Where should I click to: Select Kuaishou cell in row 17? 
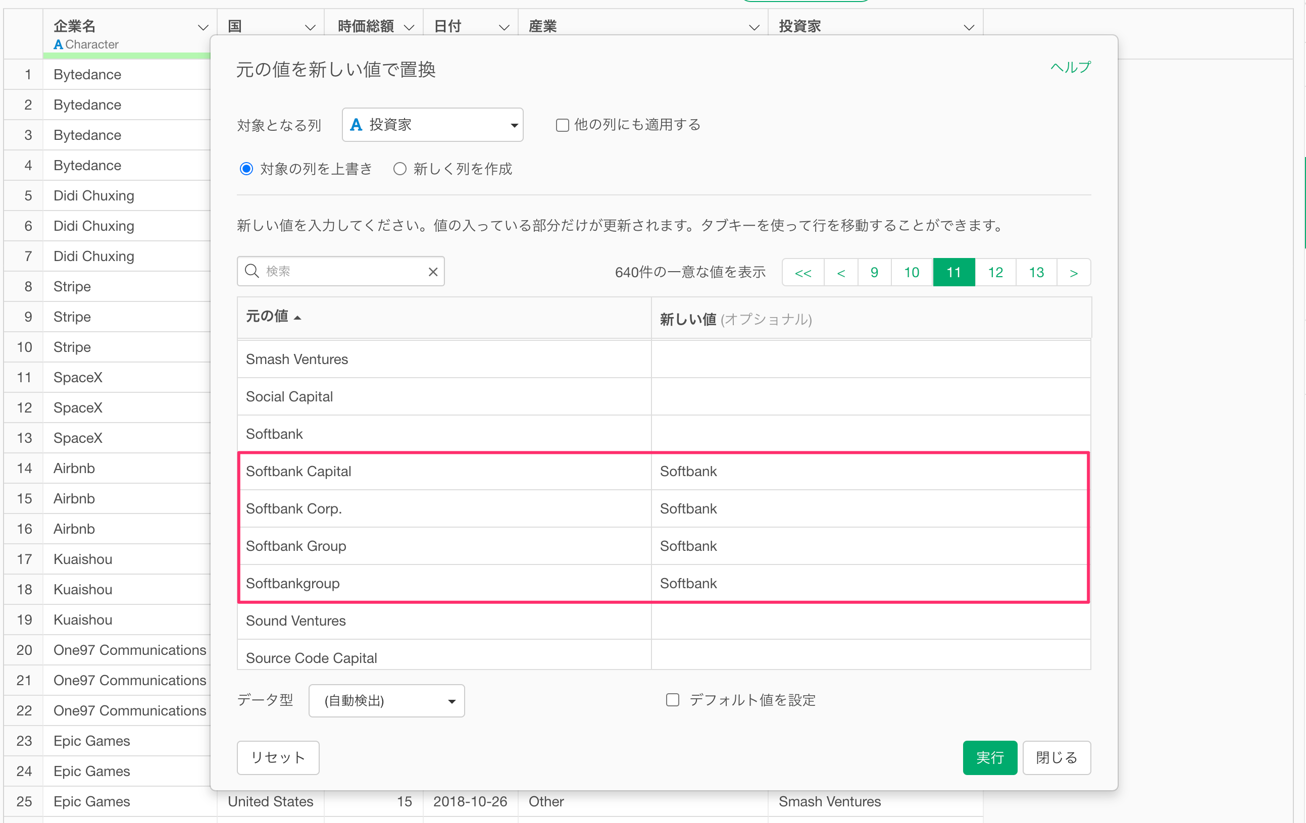[x=126, y=559]
